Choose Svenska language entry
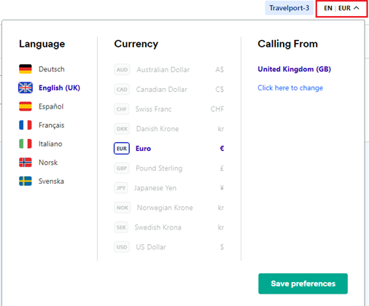This screenshot has width=369, height=306. tap(51, 181)
